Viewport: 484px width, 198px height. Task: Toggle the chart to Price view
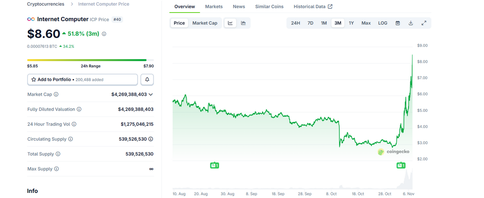click(179, 23)
